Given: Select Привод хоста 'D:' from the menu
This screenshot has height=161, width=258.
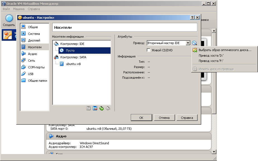Looking at the screenshot, I should click(x=225, y=56).
